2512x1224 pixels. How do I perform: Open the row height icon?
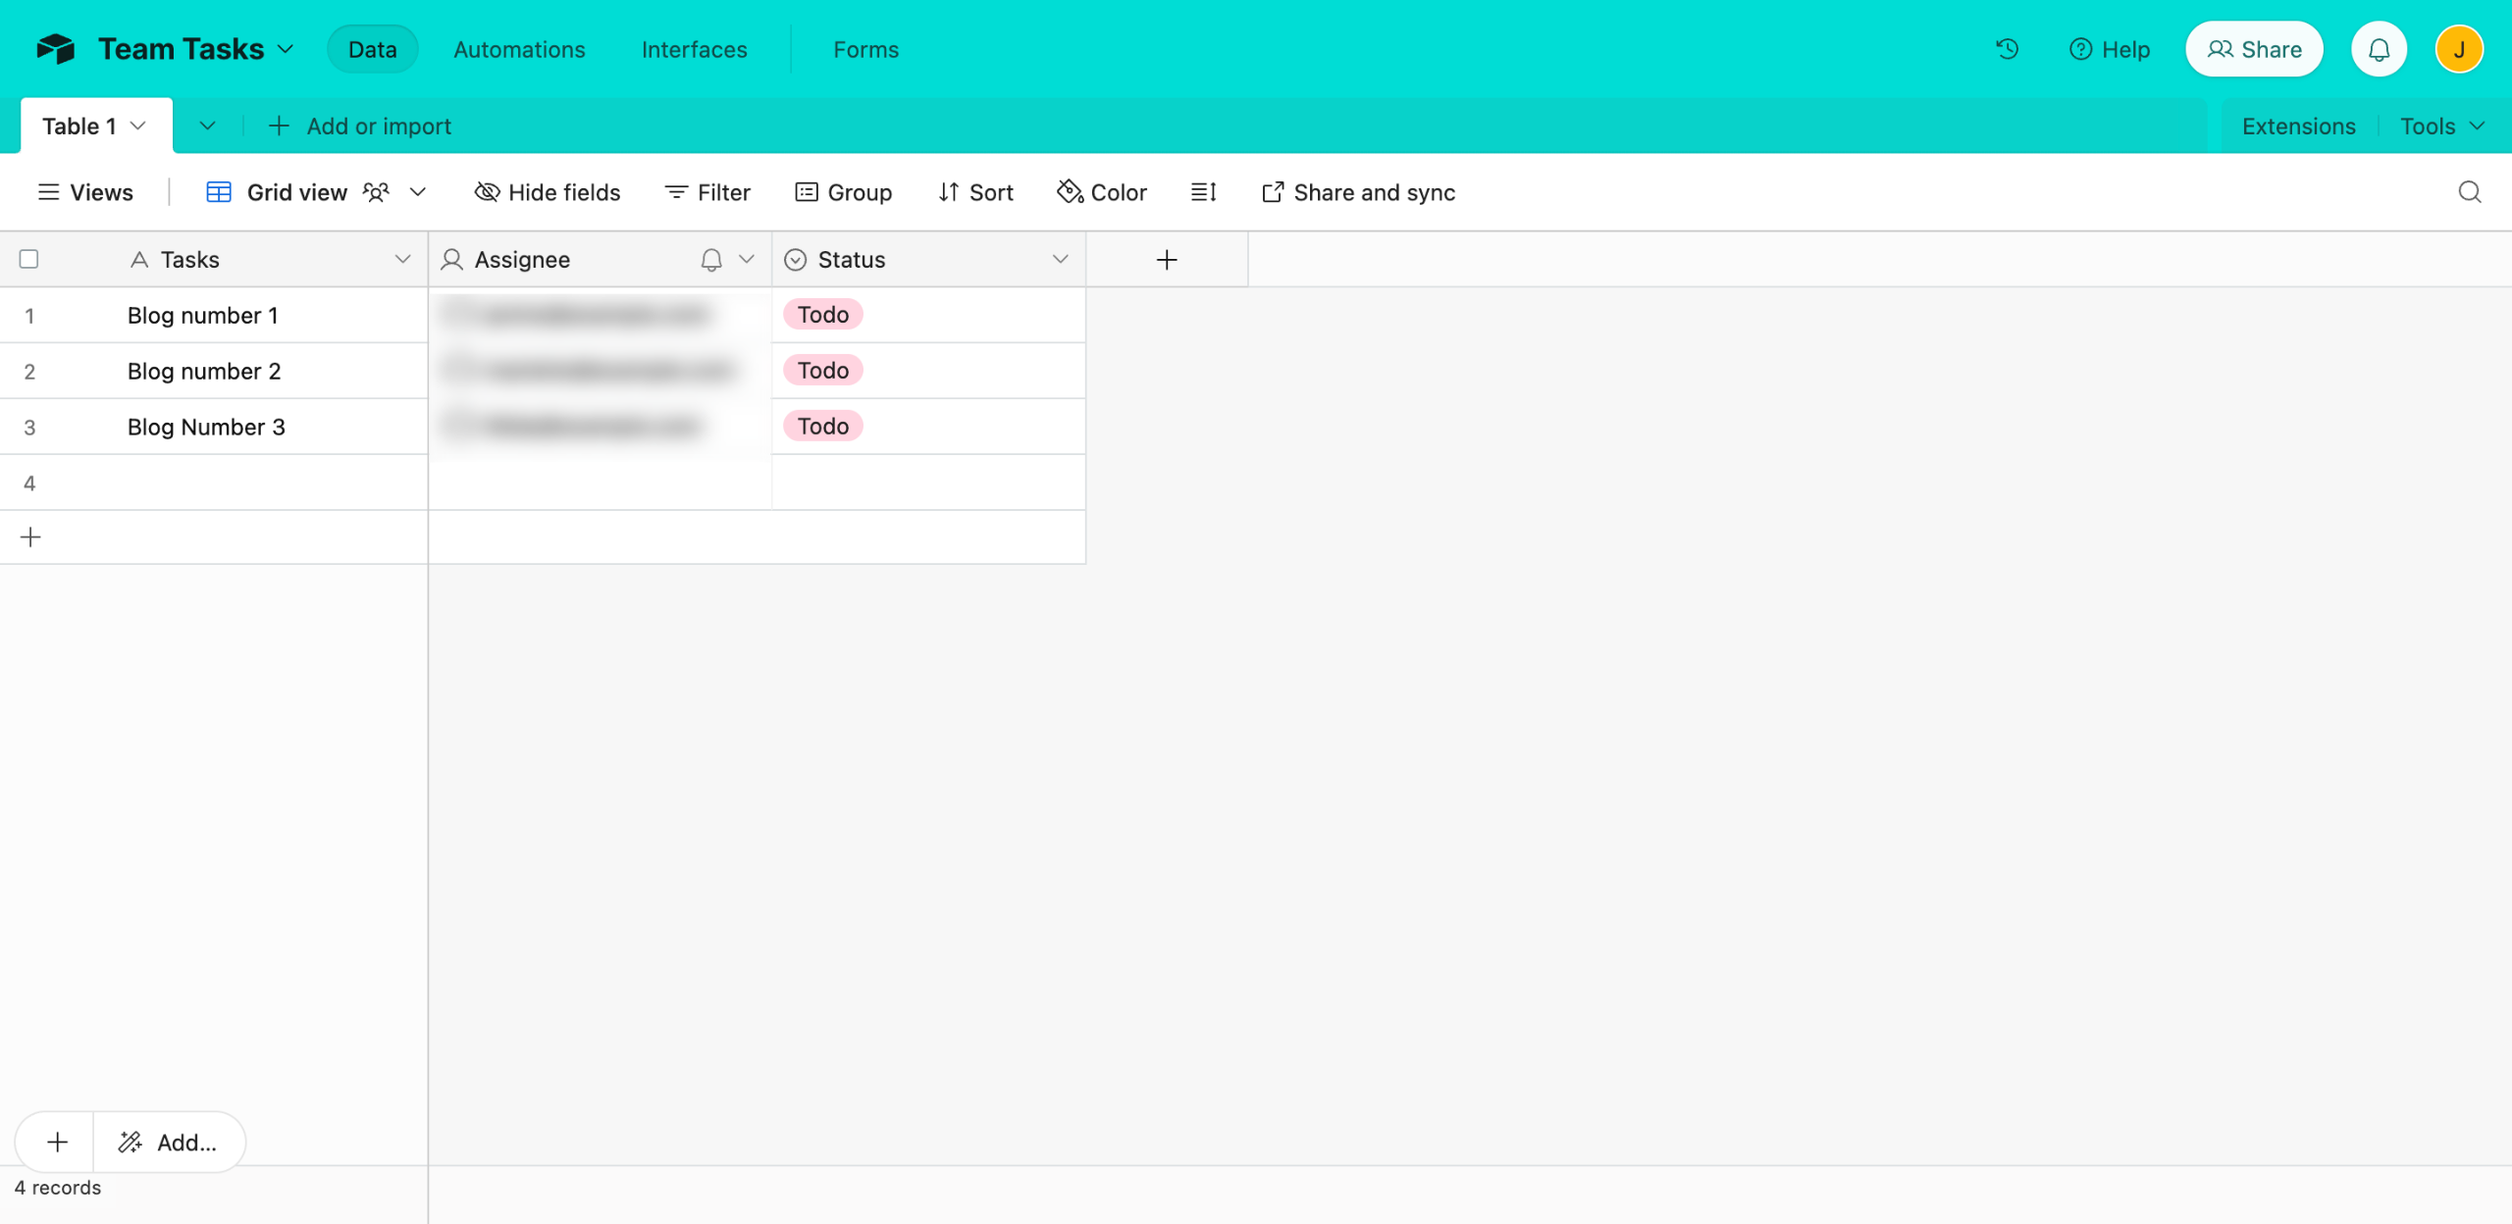[x=1203, y=192]
